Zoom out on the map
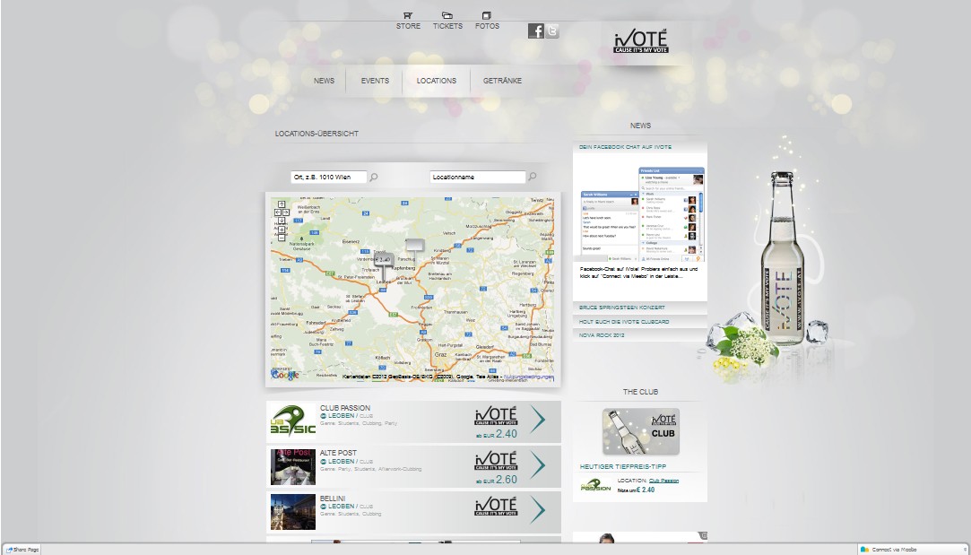 click(x=282, y=238)
